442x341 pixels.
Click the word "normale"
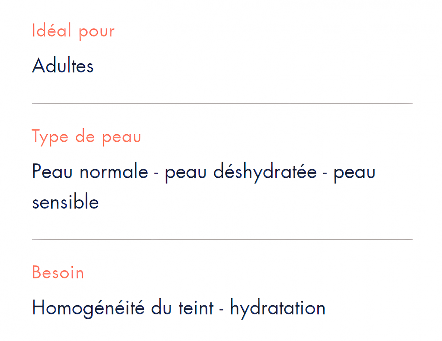pyautogui.click(x=114, y=171)
